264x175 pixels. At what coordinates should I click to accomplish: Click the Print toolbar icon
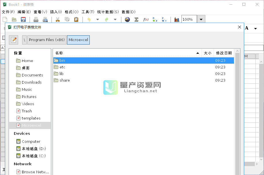point(36,20)
